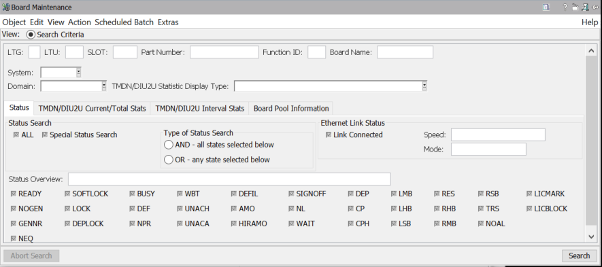Toggle the READY status checkbox
Screen dimensions: 602x267
coord(14,194)
